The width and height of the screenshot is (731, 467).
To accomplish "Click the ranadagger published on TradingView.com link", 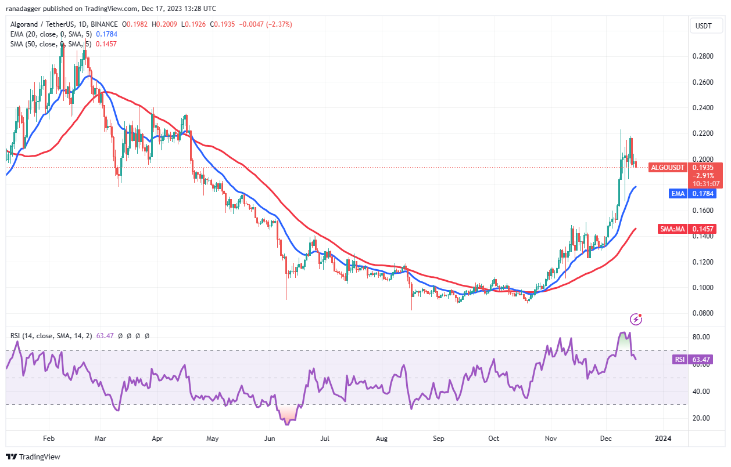I will (x=110, y=8).
